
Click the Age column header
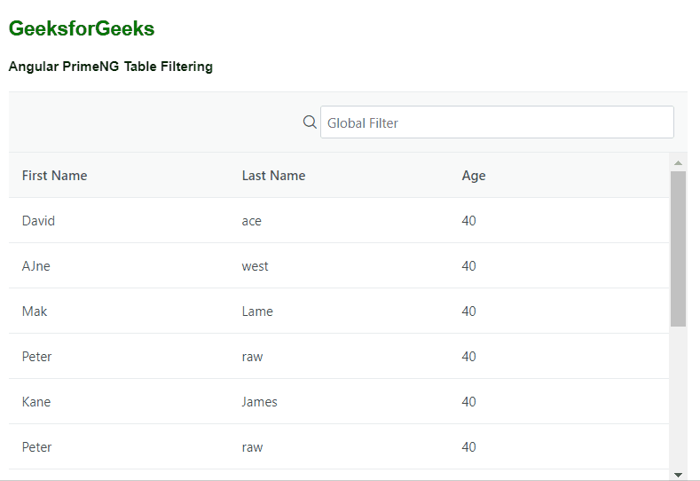click(x=474, y=176)
